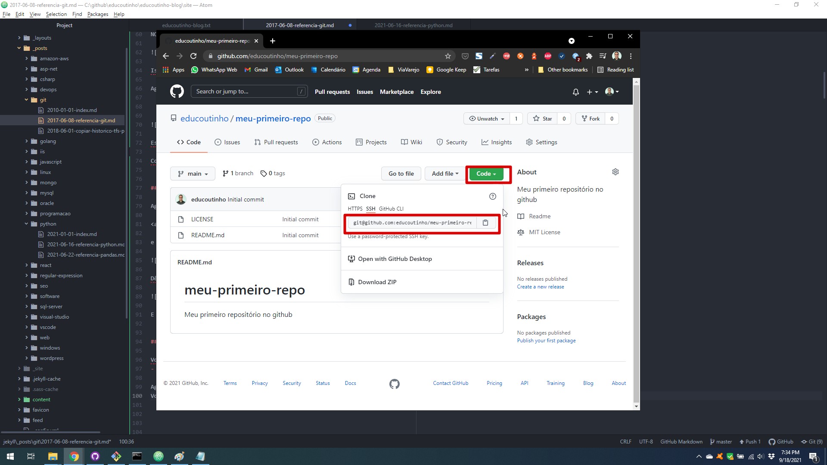Open Windows Start menu
Screen dimensions: 827x465
click(10, 456)
